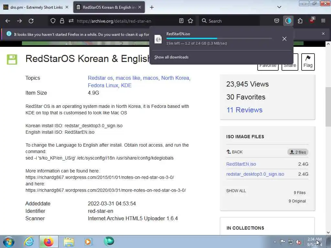331x248 pixels.
Task: Download RedStarEN.iso from file list
Action: click(241, 164)
